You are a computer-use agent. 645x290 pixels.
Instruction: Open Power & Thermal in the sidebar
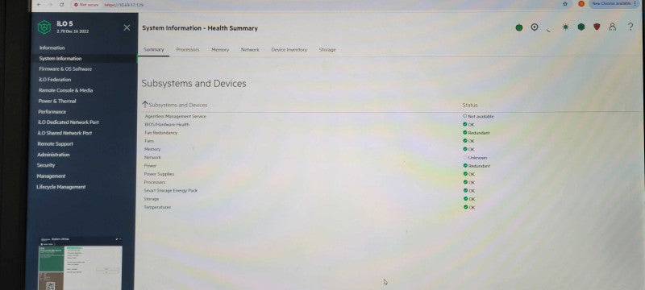tap(57, 101)
